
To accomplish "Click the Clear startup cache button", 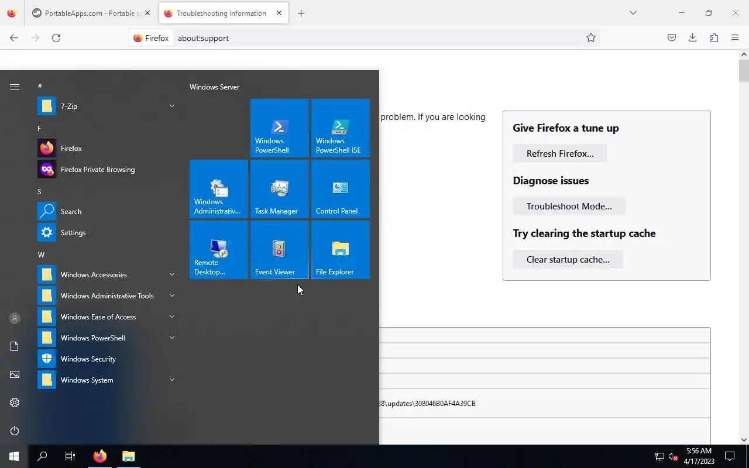I will point(568,259).
